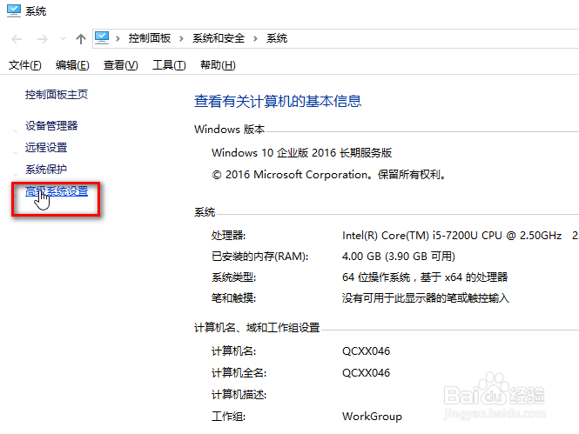Select 64 位操作系统 system type value
The width and height of the screenshot is (579, 434).
(425, 277)
